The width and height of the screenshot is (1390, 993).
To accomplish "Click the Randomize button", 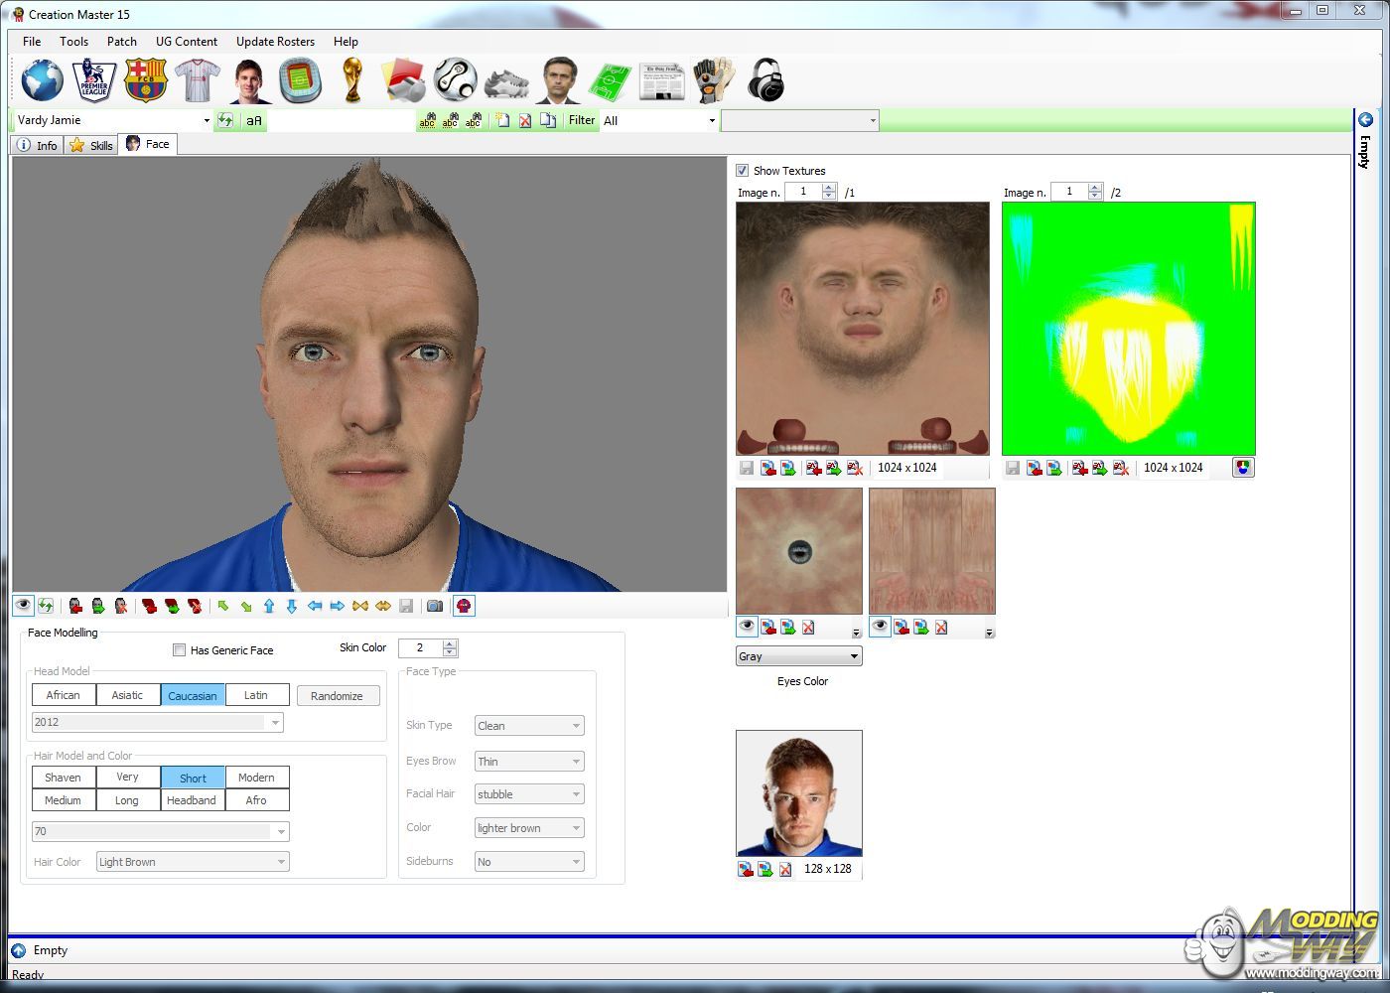I will pyautogui.click(x=337, y=696).
